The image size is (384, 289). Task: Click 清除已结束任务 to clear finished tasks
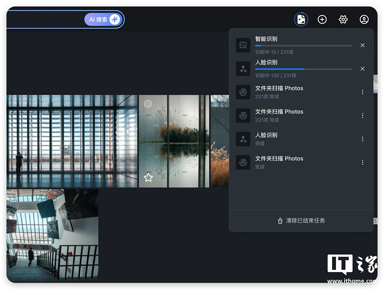301,221
